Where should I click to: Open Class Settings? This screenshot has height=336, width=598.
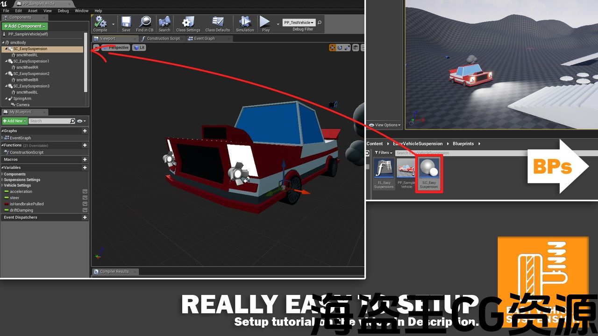[188, 24]
